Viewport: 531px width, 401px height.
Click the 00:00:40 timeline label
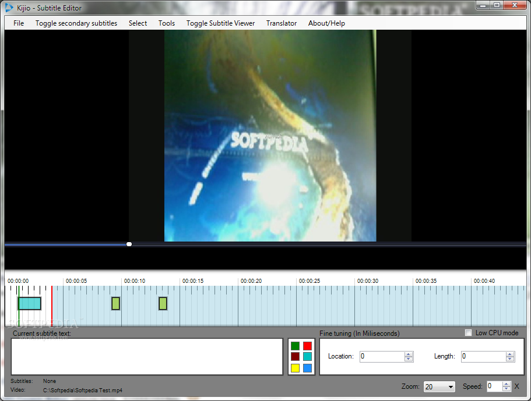click(x=484, y=281)
